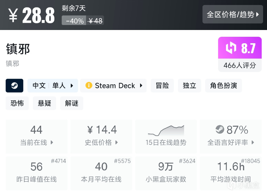
Task: Click the Xiaoheihe score logo icon
Action: 231,48
